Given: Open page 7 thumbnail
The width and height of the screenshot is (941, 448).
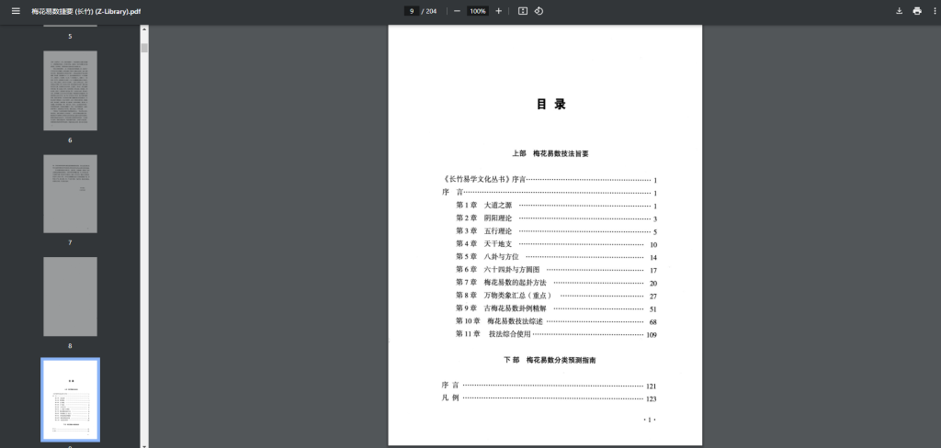Looking at the screenshot, I should 70,194.
